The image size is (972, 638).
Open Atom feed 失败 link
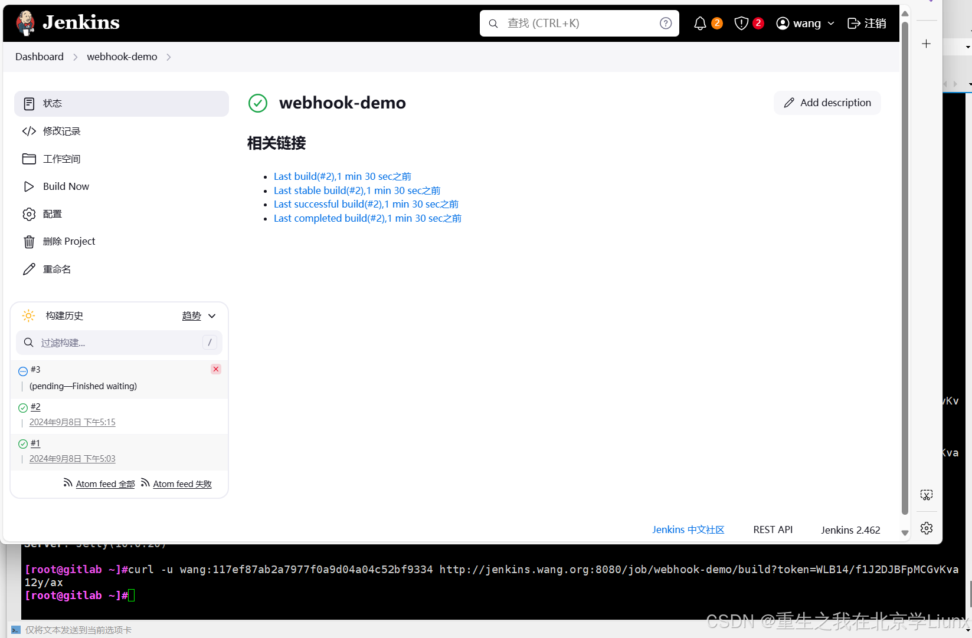point(182,484)
